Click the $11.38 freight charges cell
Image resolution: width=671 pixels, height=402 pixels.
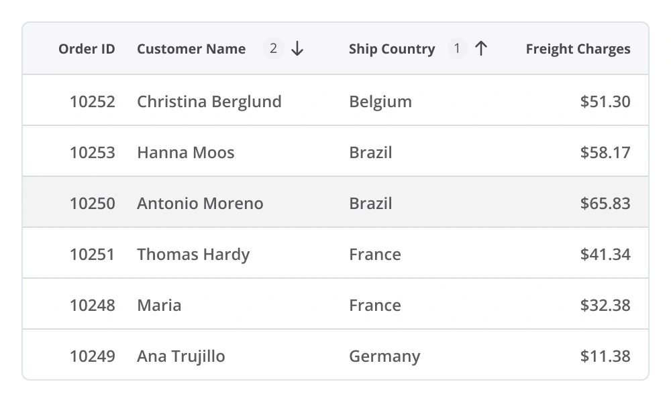point(605,356)
